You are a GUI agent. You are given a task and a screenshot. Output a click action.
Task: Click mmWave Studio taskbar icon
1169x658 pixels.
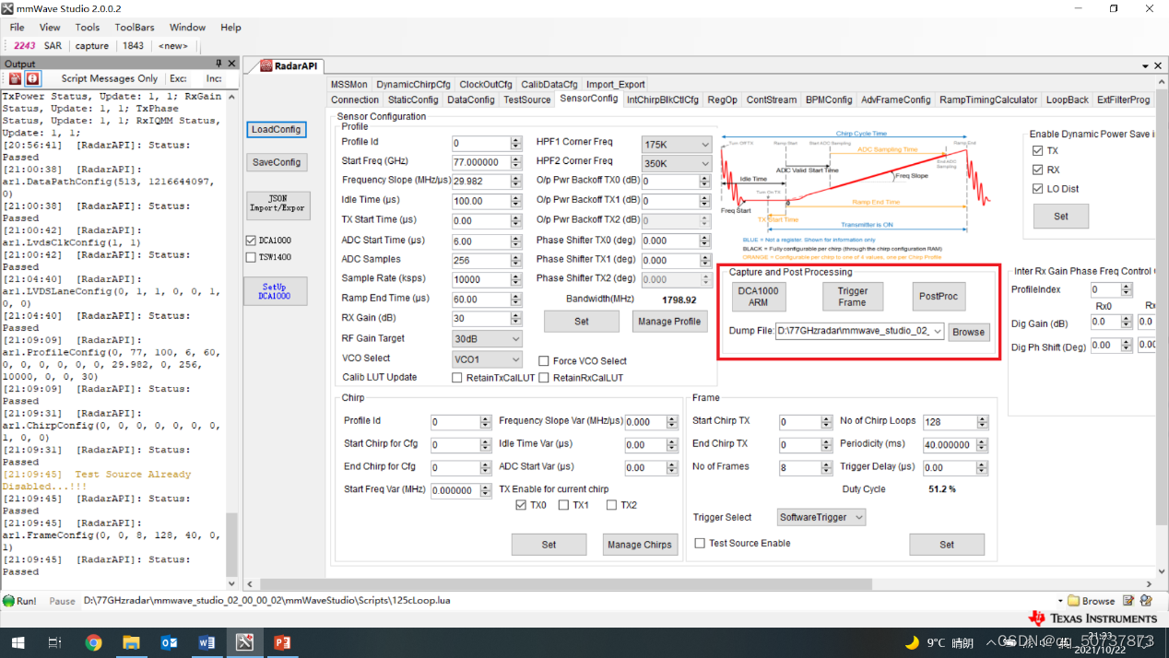pos(244,642)
